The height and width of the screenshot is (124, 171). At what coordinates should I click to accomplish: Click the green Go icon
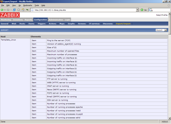click(x=142, y=10)
